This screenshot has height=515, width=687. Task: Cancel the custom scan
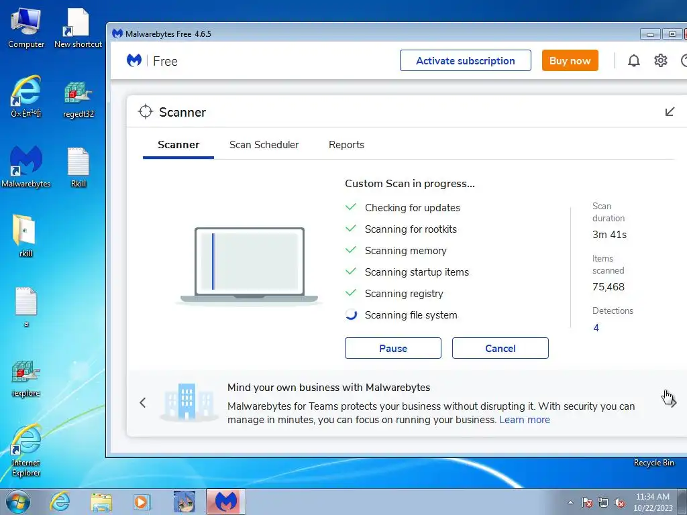pos(500,348)
